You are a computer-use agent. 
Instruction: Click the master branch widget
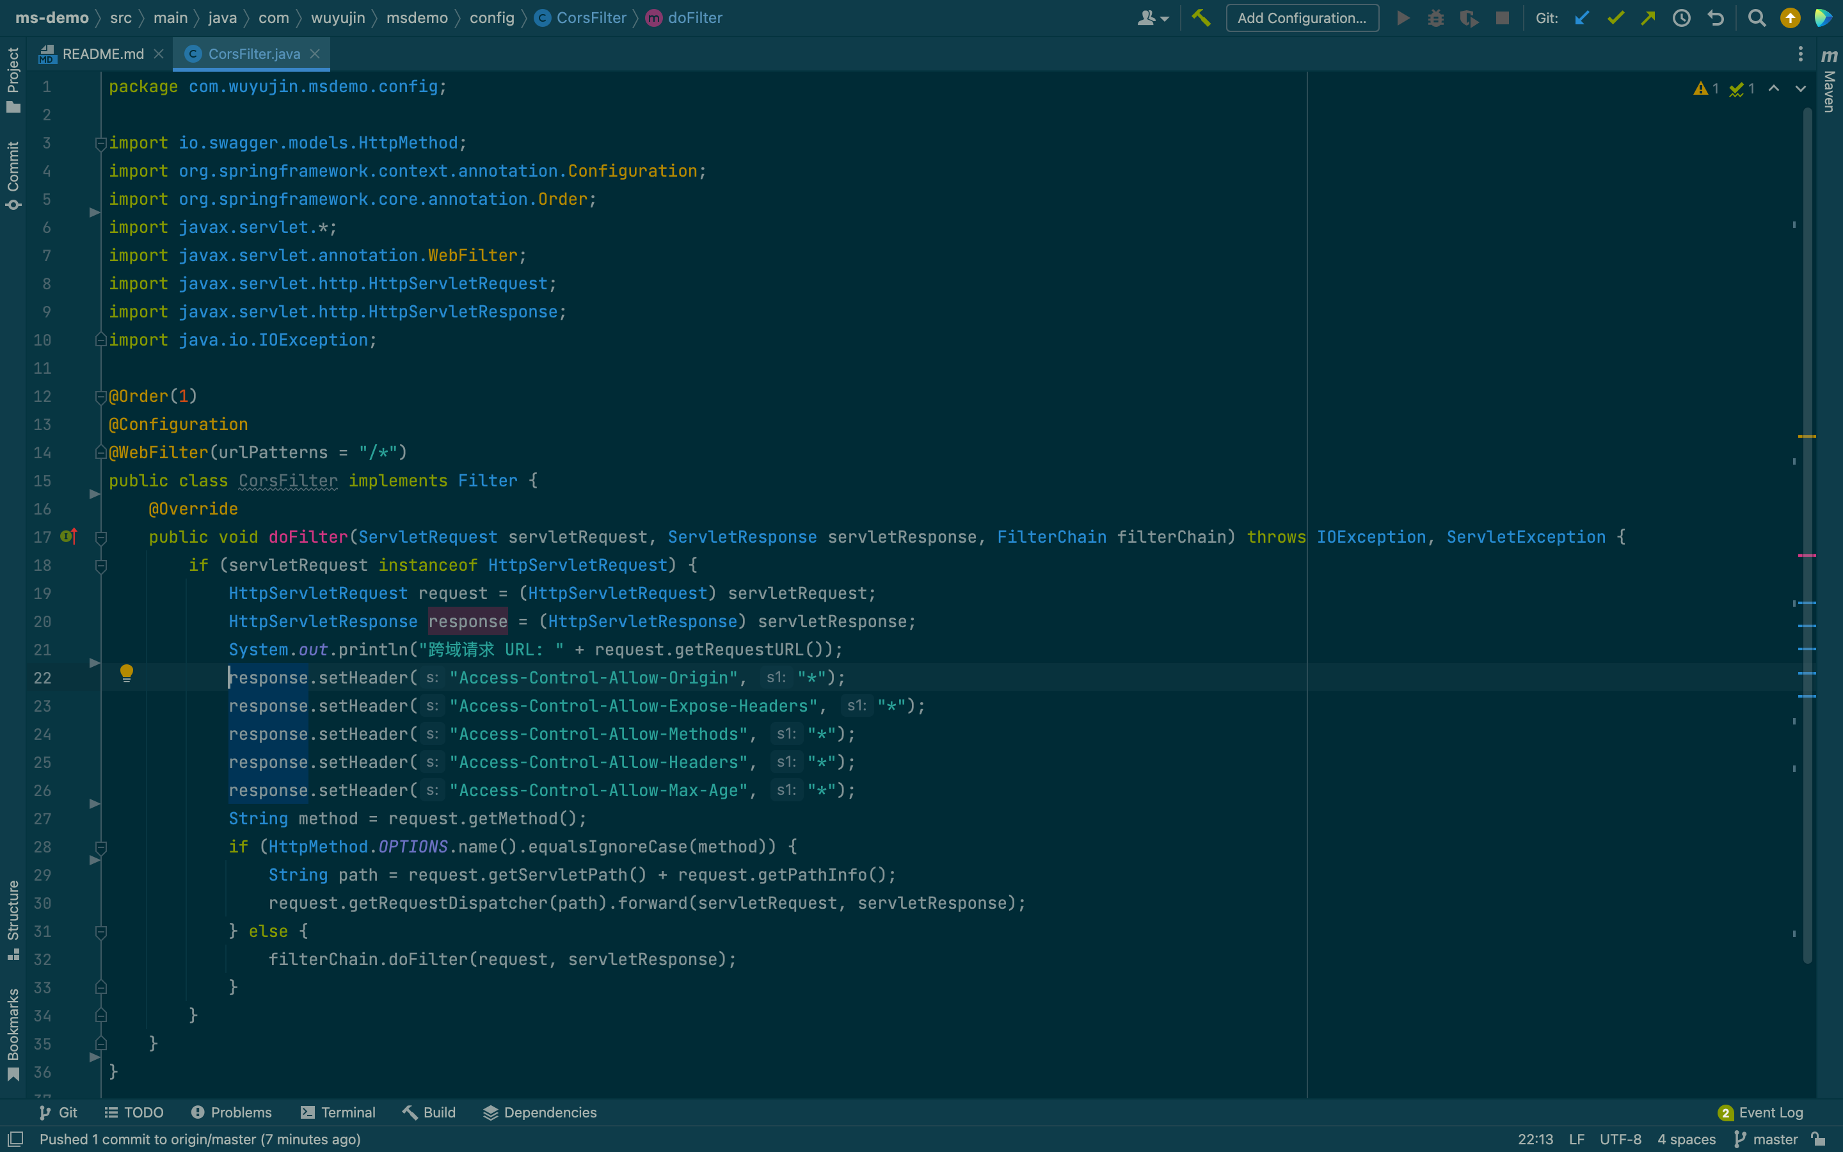(1766, 1139)
